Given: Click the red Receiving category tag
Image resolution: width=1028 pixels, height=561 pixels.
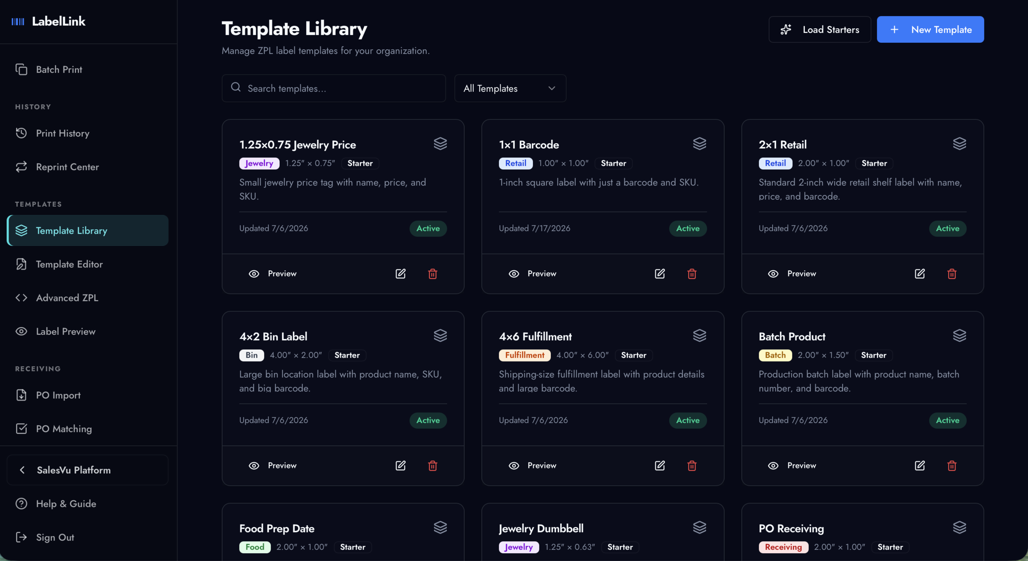Looking at the screenshot, I should point(783,547).
